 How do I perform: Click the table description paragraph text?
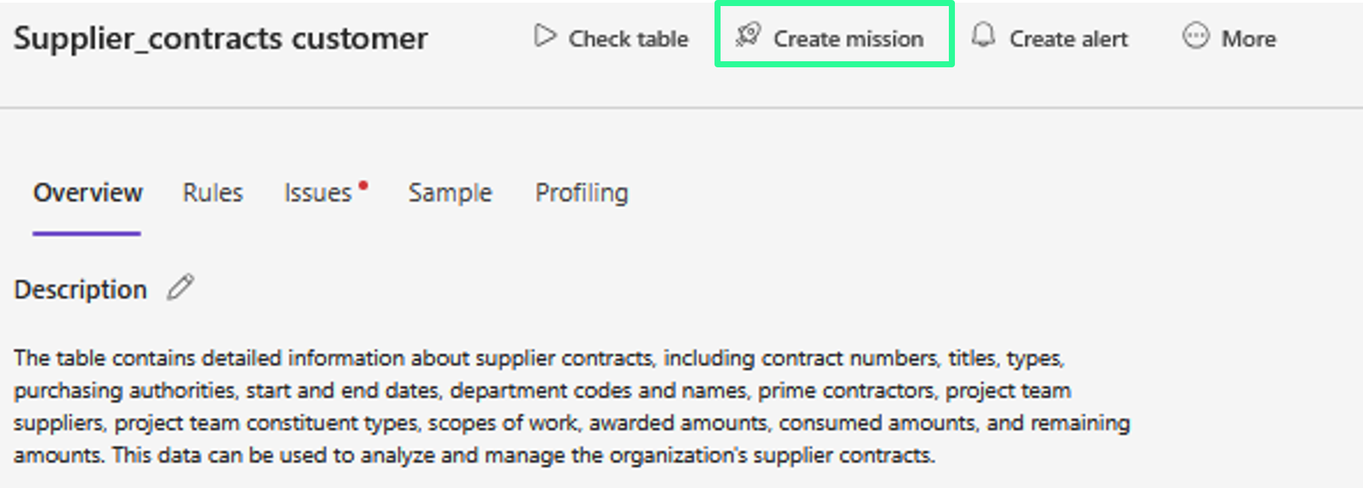tap(571, 407)
